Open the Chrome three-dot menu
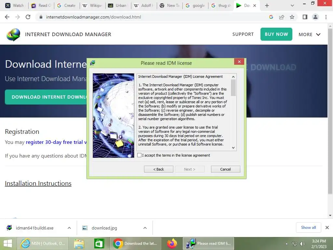Screen dimensions: 333x250 tap(326, 17)
